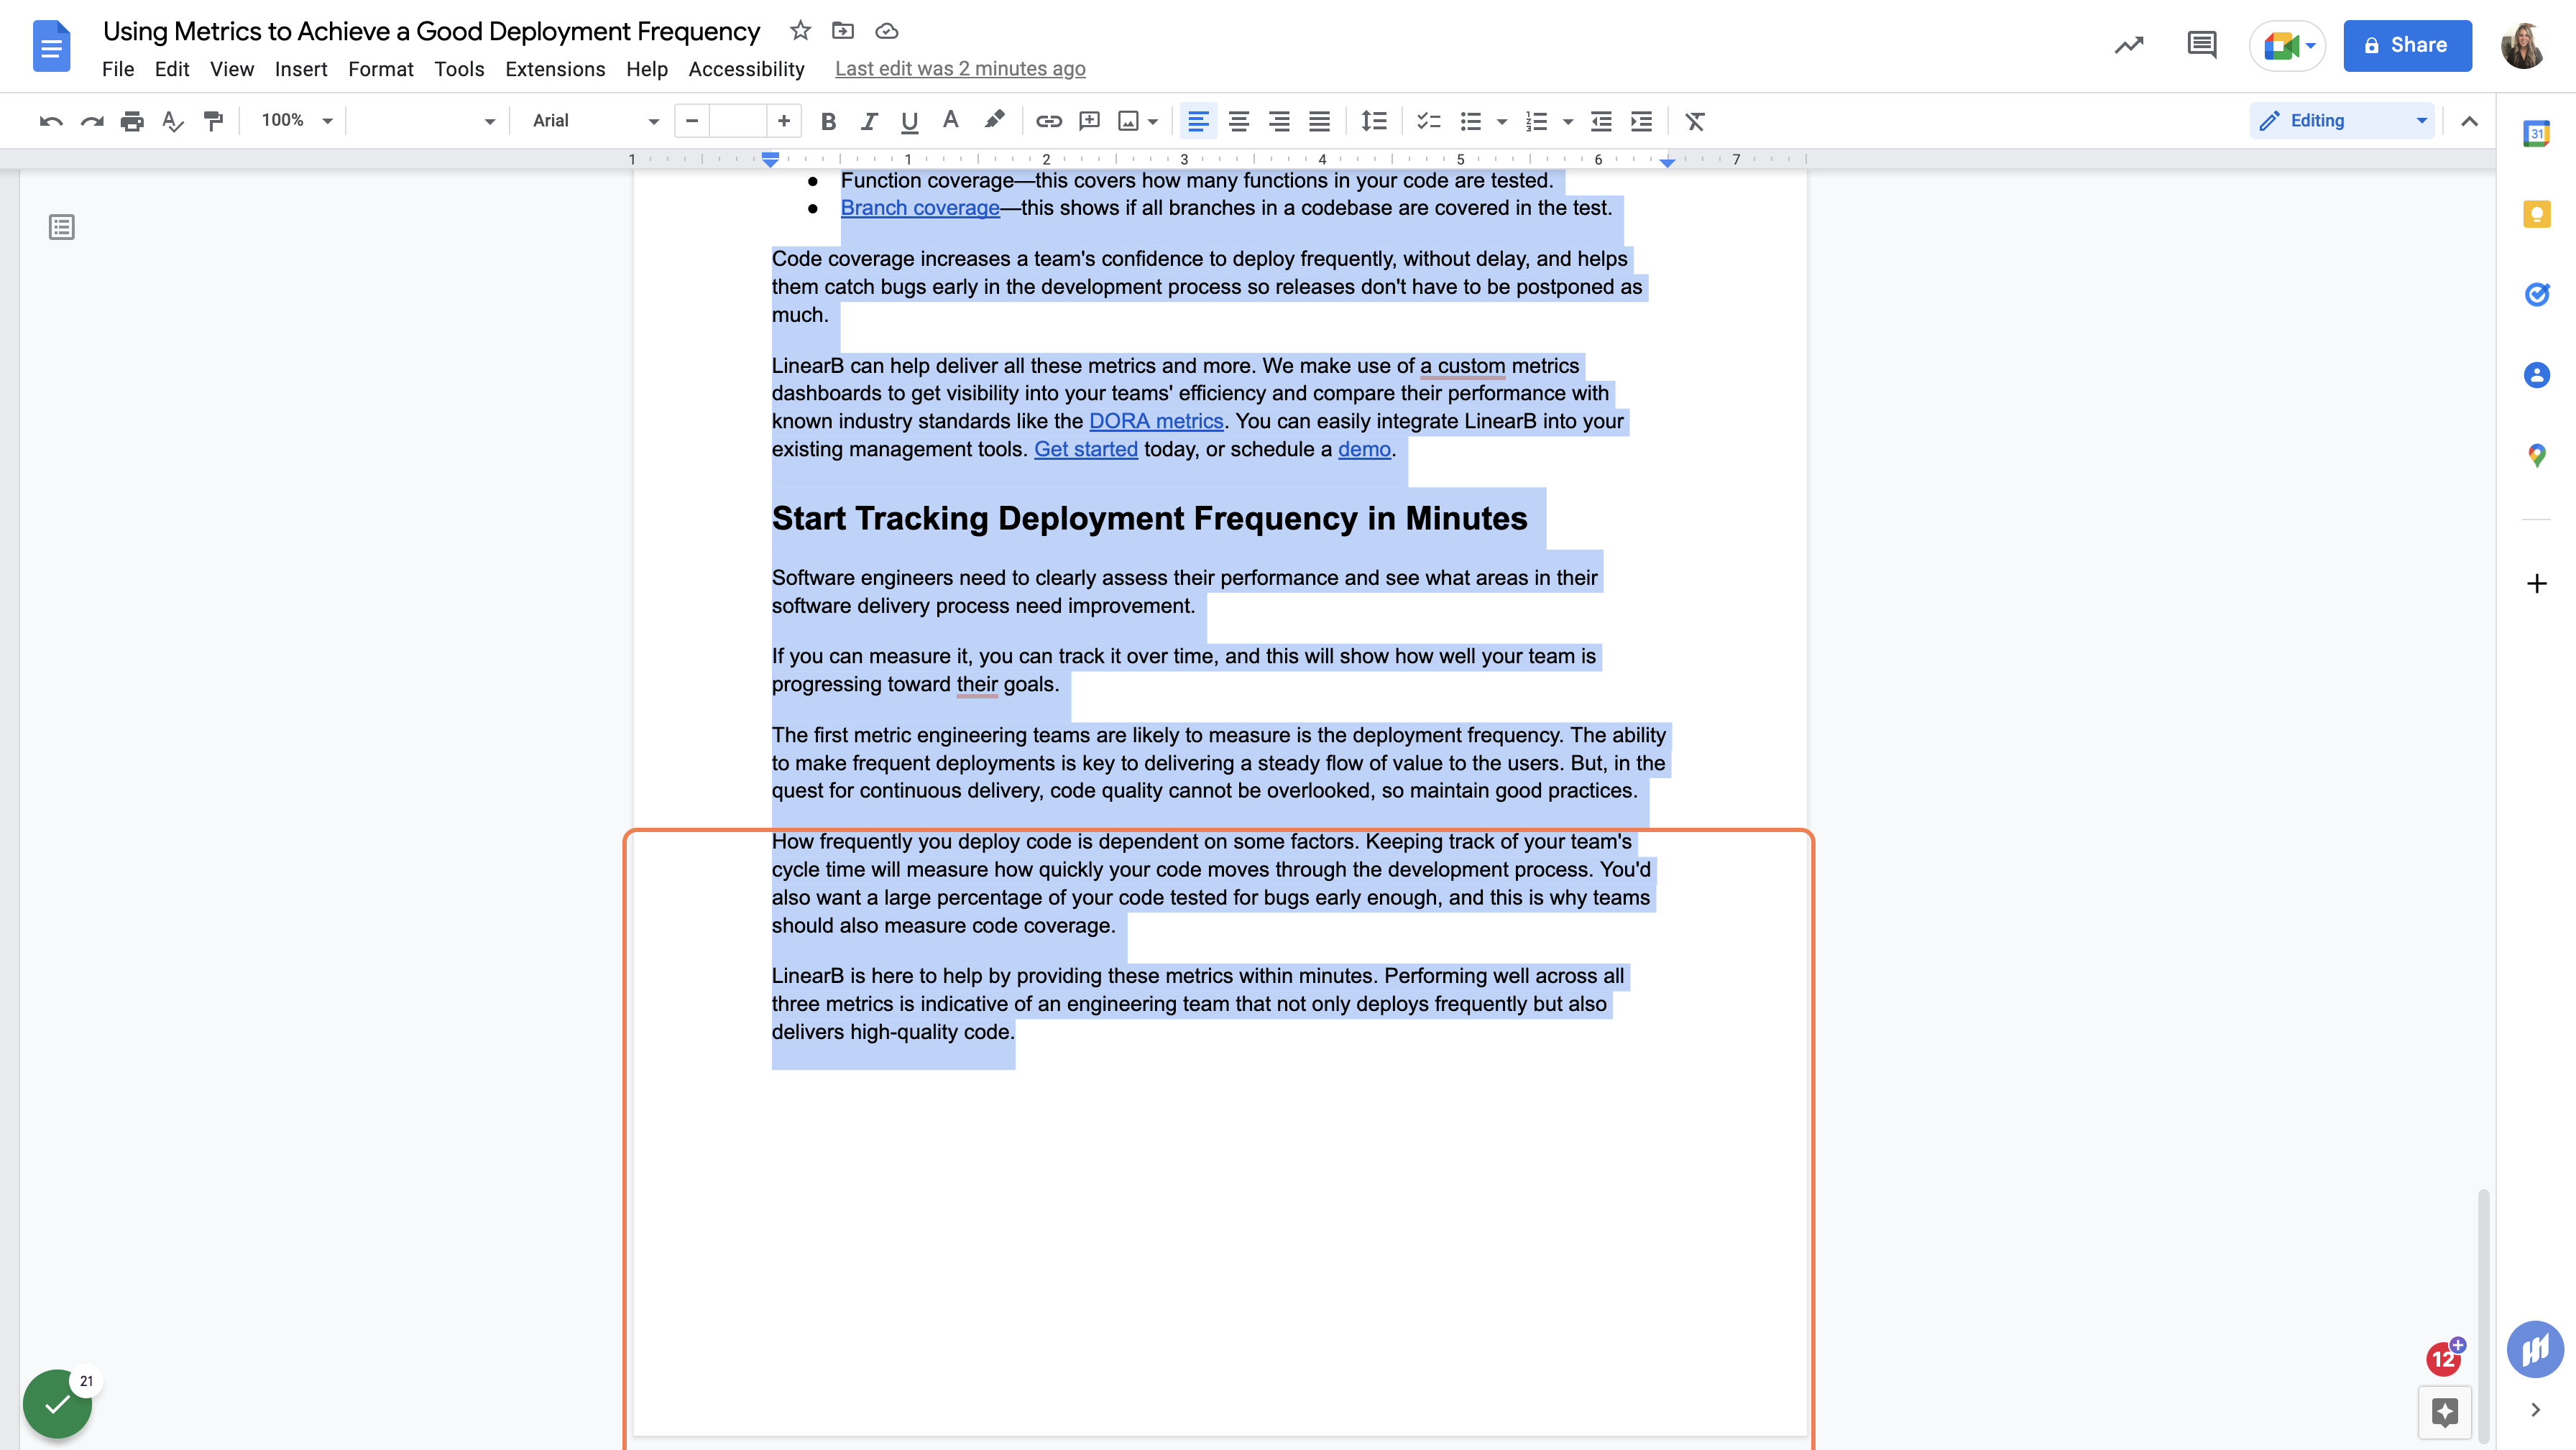The image size is (2576, 1450).
Task: Expand the numbered list options arrow
Action: (x=1568, y=121)
